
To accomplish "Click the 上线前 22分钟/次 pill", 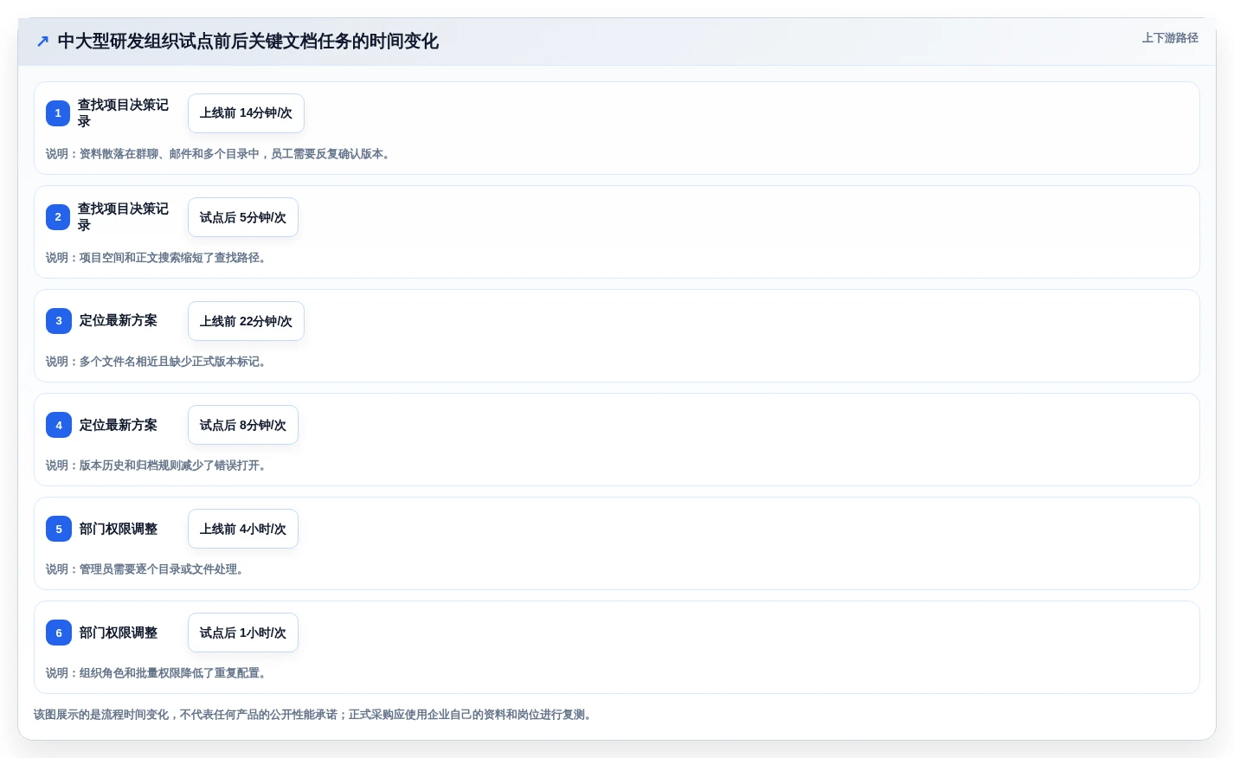I will [x=246, y=321].
